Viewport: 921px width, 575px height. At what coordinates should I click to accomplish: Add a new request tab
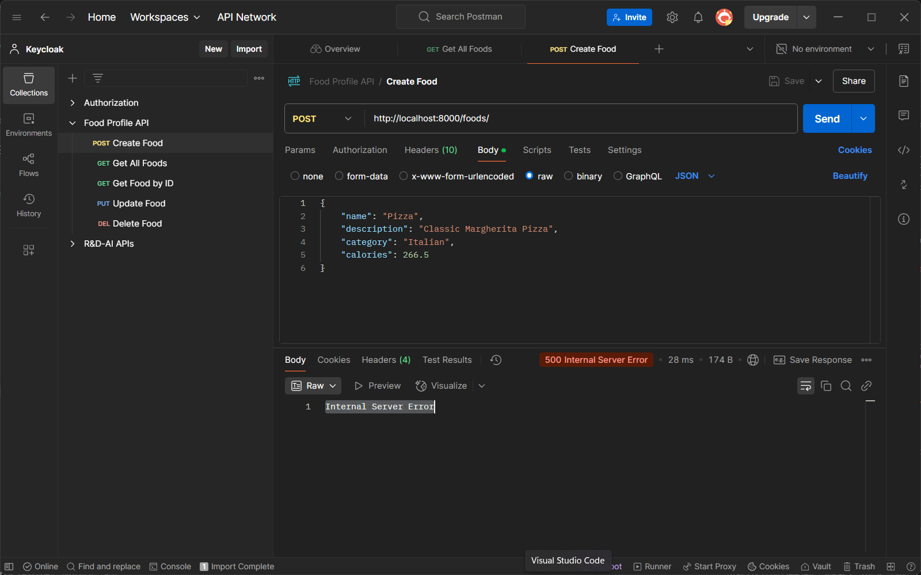(x=659, y=49)
